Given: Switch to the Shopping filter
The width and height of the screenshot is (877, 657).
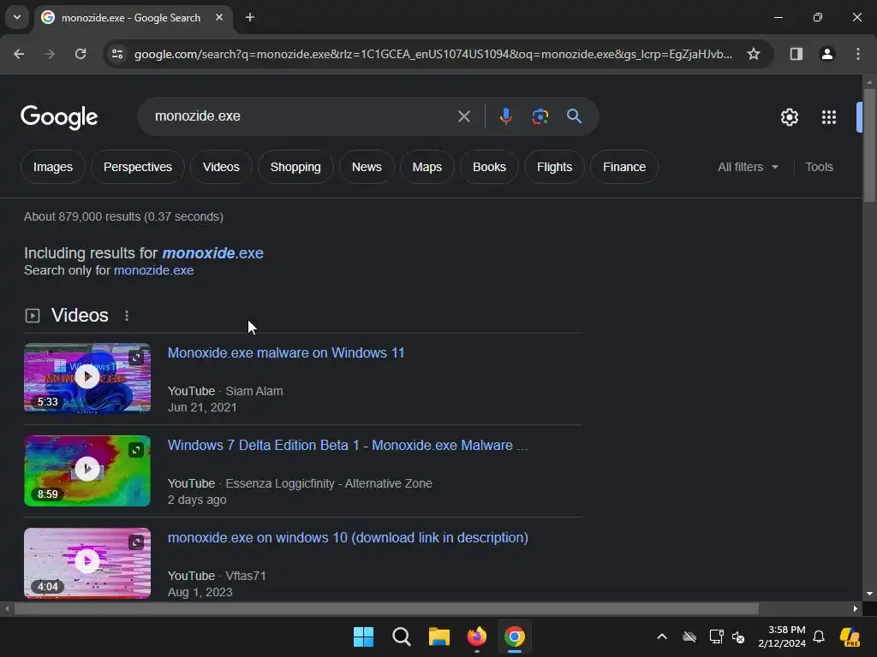Looking at the screenshot, I should [295, 167].
